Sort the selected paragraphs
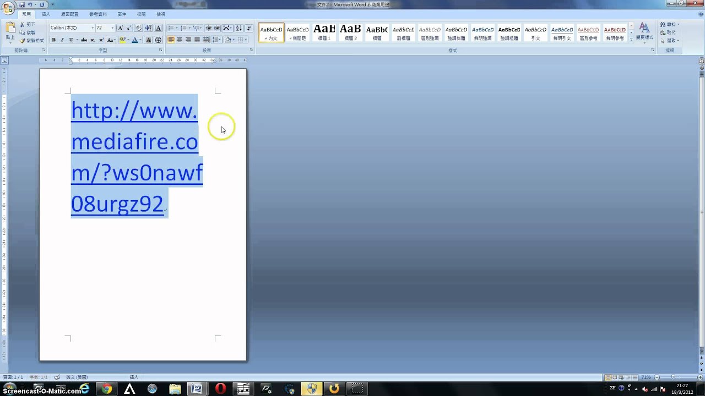705x396 pixels. point(239,28)
